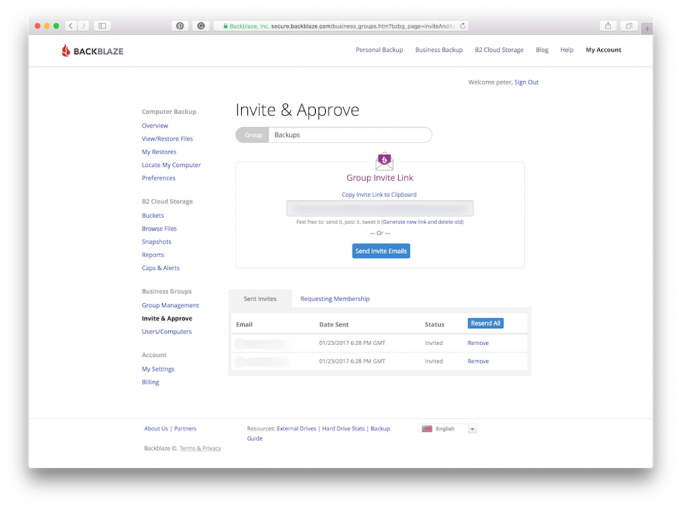Switch to Requesting Membership tab
Viewport: 681px width, 508px height.
(x=335, y=299)
